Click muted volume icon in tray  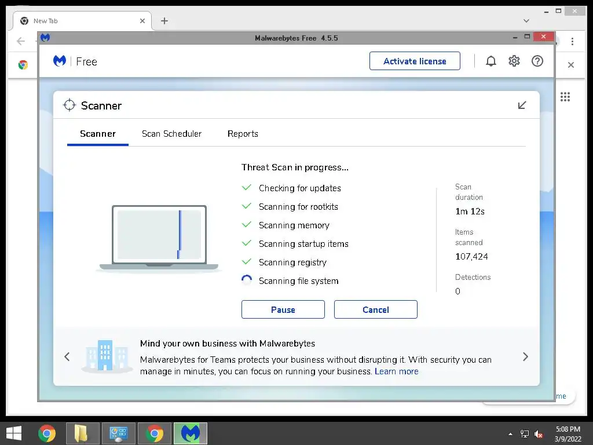(x=539, y=434)
